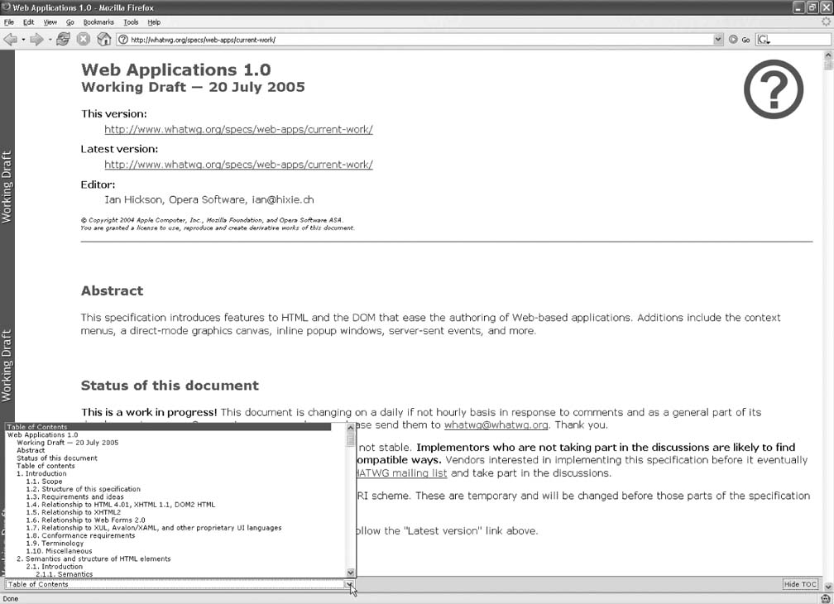Click the Stop loading icon

[x=84, y=40]
